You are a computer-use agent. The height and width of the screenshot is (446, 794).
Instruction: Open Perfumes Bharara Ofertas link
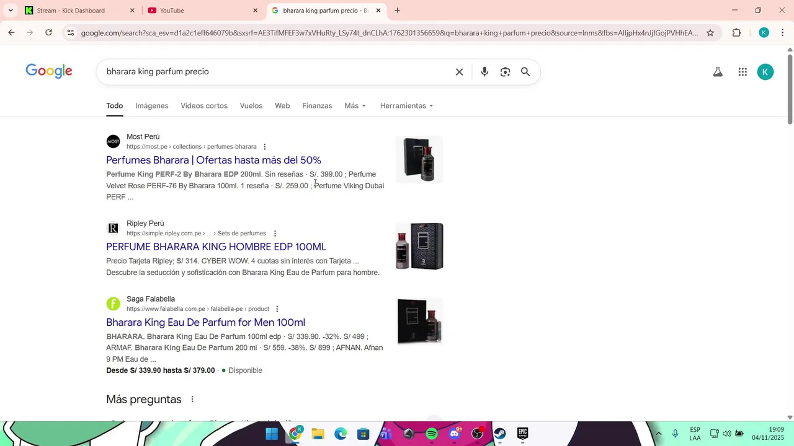213,160
